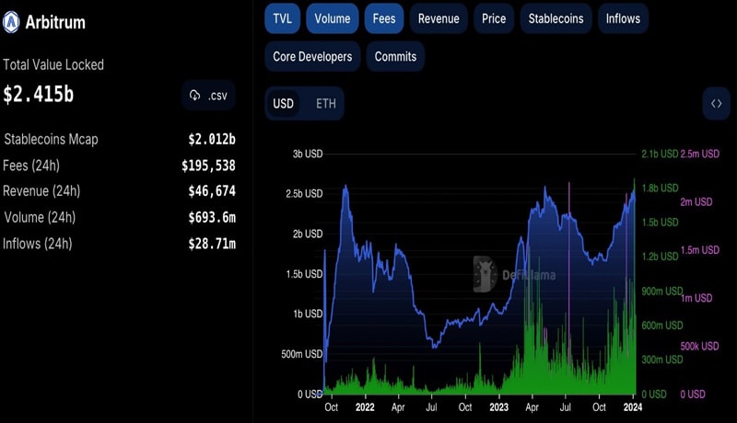The height and width of the screenshot is (423, 737).
Task: Select USD denomination
Action: coord(284,104)
